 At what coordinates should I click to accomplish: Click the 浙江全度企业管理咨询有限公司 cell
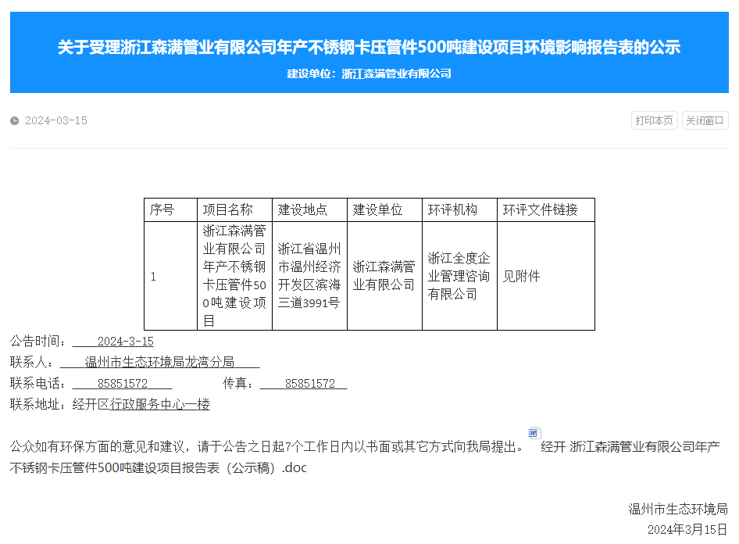pyautogui.click(x=459, y=276)
